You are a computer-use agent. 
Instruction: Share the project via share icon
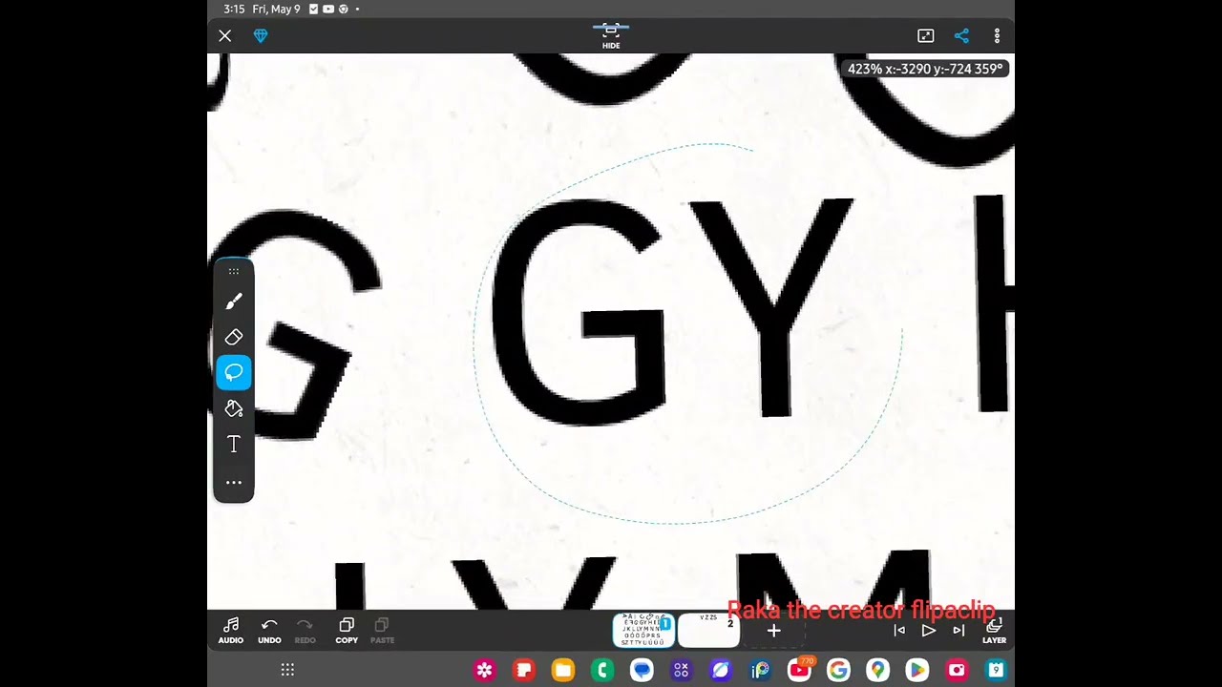click(x=961, y=35)
